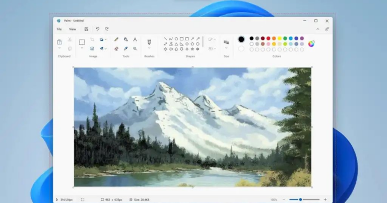
Task: Choose the lime green color swatch
Action: point(285,44)
